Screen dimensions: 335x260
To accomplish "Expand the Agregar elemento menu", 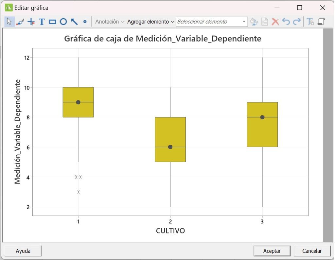I will click(150, 21).
